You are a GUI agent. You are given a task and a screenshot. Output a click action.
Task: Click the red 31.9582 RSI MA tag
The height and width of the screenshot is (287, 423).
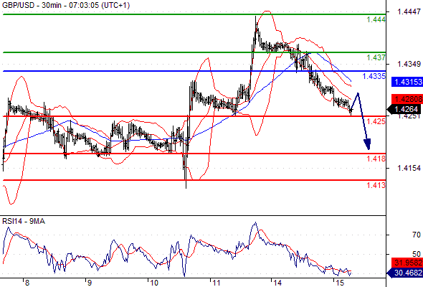[407, 263]
